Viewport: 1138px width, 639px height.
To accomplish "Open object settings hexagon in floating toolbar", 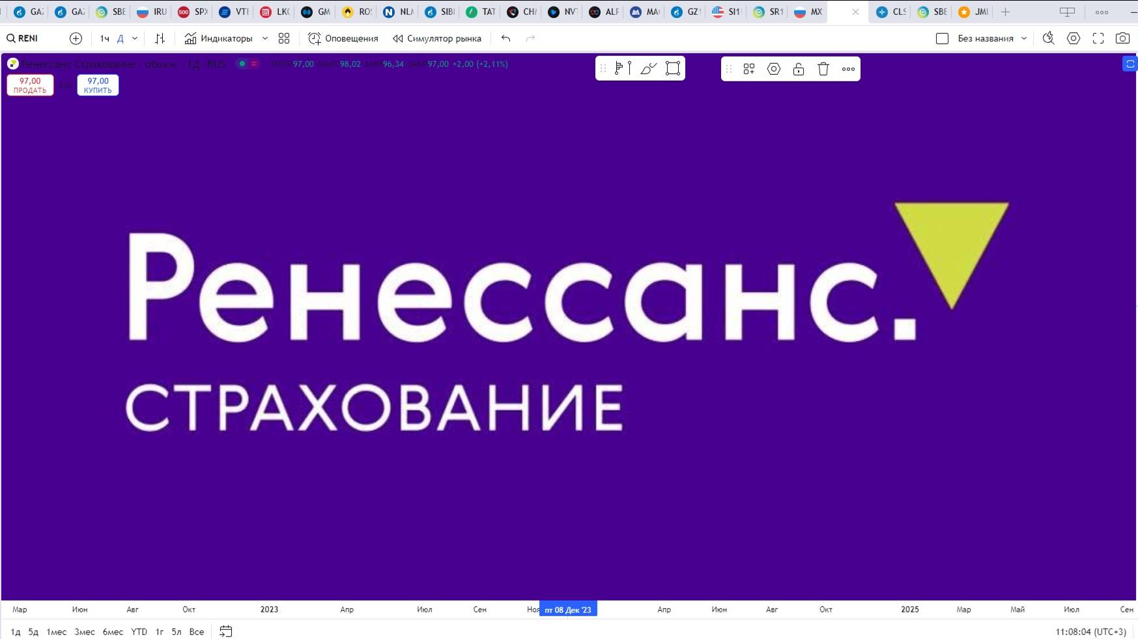I will coord(774,69).
